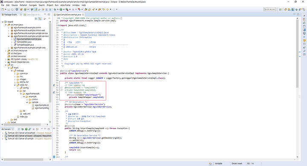
Task: Start the server with green Servers-panel icon
Action: point(26,129)
